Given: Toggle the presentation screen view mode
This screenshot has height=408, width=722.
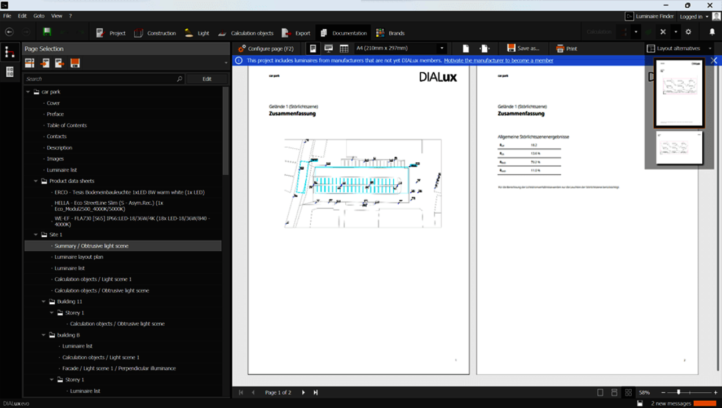Looking at the screenshot, I should tap(328, 48).
